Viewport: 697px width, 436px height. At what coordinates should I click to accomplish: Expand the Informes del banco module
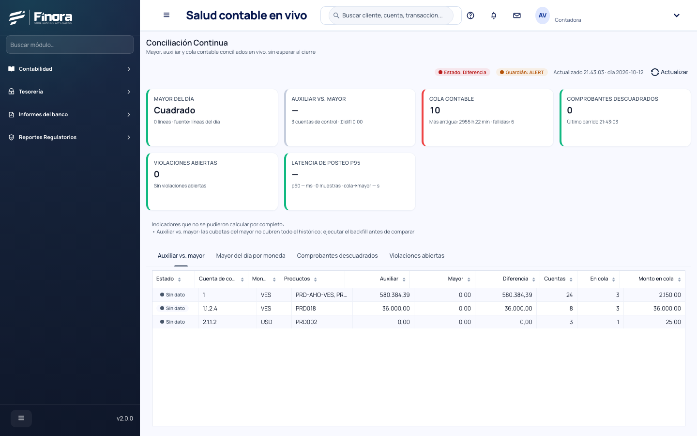coord(70,114)
